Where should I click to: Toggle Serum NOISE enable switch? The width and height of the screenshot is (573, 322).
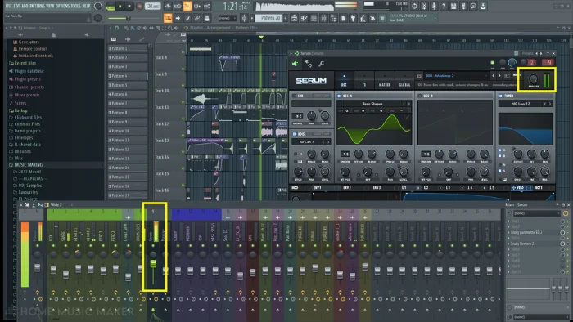pos(294,134)
